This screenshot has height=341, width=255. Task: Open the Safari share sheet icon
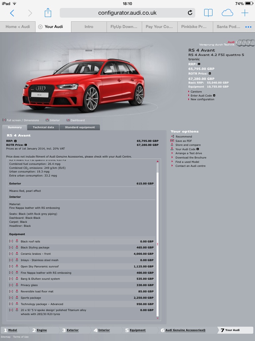point(48,13)
